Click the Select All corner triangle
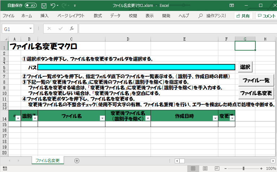 [x=6, y=39]
